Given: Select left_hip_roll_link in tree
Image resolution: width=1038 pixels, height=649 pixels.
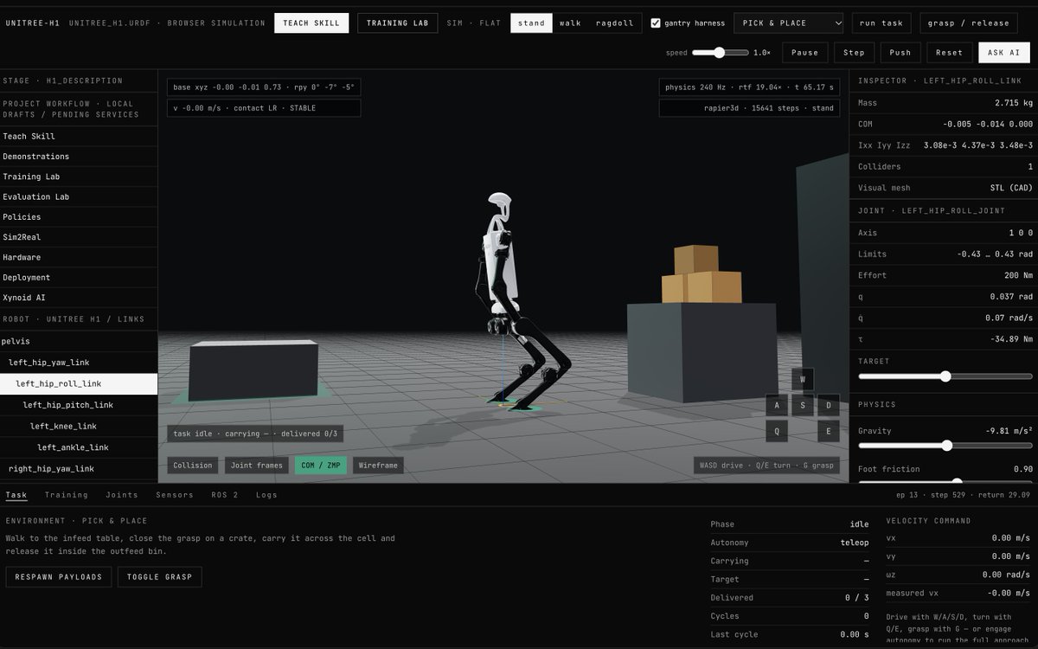Looking at the screenshot, I should (x=79, y=383).
